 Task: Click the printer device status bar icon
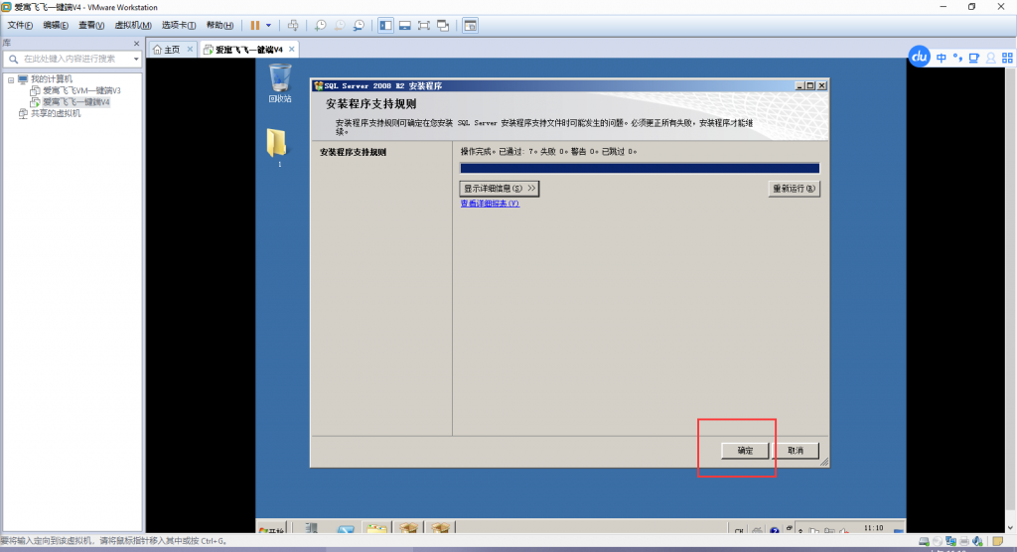point(963,541)
